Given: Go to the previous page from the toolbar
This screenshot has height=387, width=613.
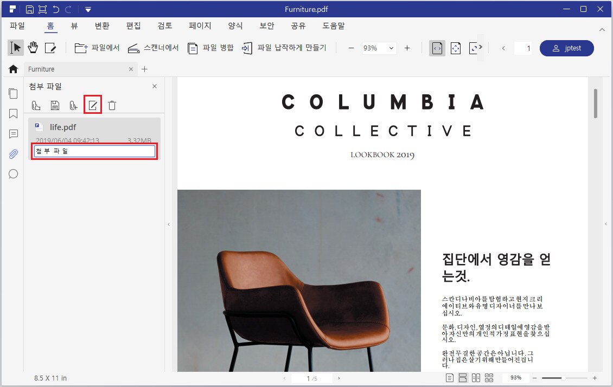Looking at the screenshot, I should 503,48.
